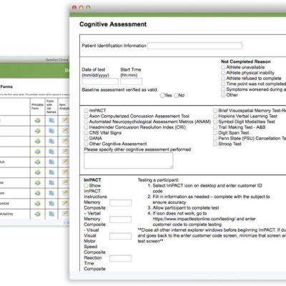Focus the Date of test field

coord(100,82)
